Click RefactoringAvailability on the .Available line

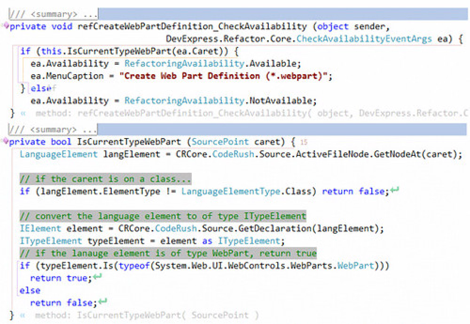tap(184, 63)
